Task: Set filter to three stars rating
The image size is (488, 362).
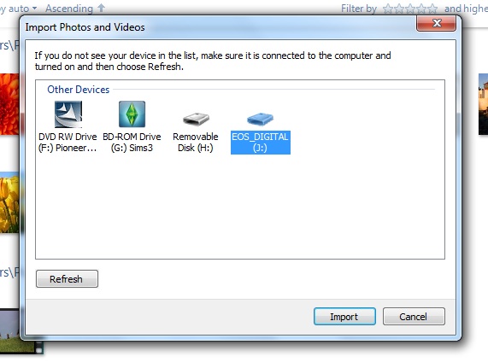Action: pyautogui.click(x=410, y=9)
